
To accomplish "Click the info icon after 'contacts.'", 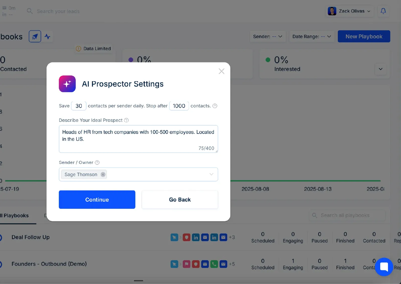I will click(x=215, y=106).
